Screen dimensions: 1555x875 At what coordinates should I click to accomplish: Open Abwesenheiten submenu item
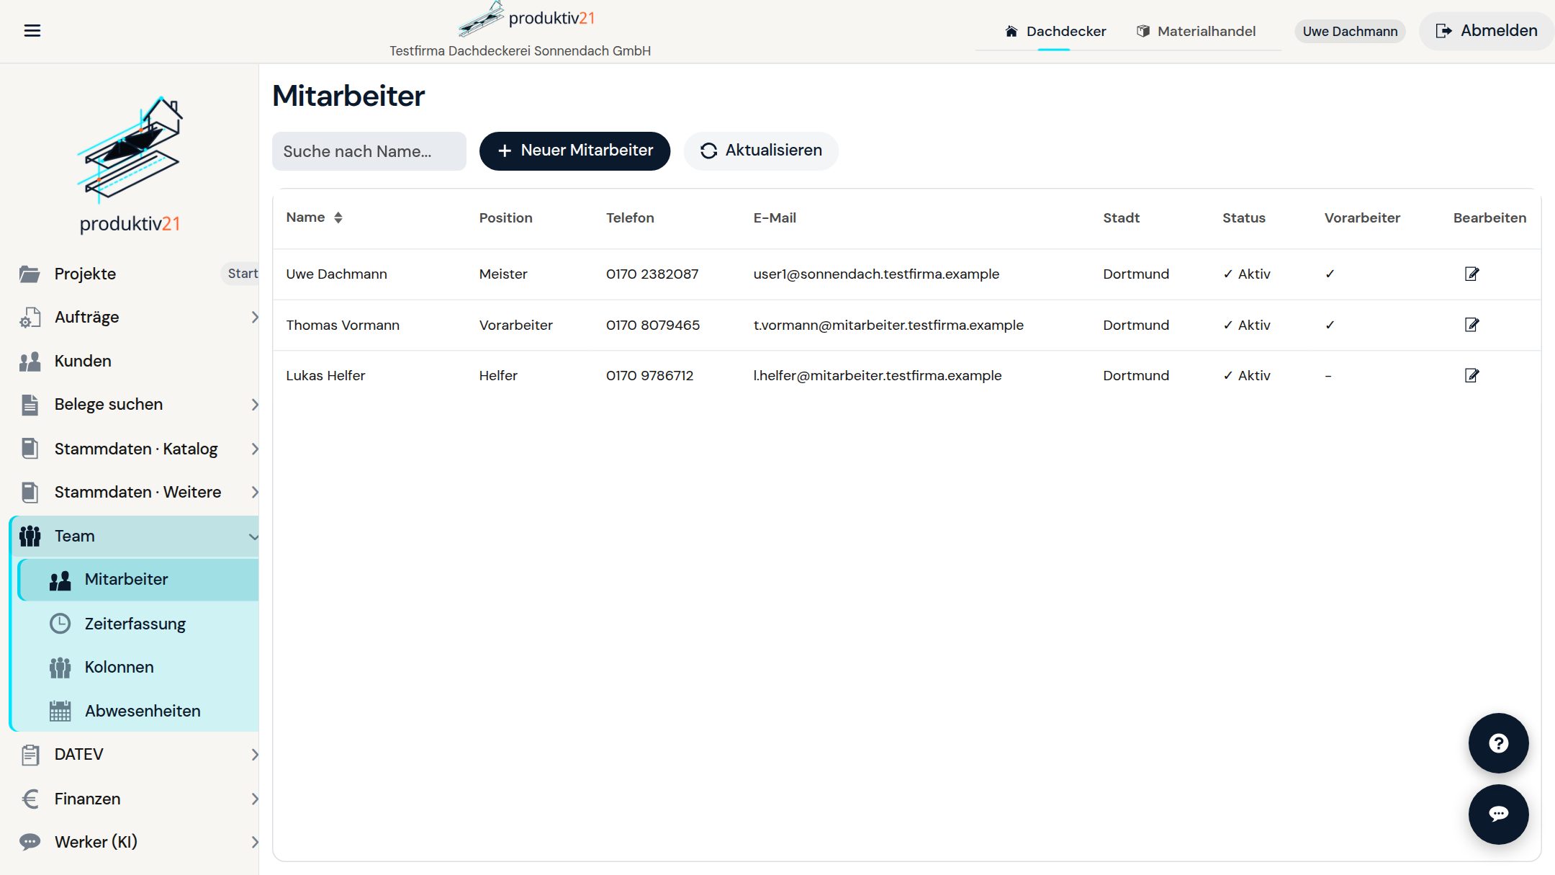pos(138,711)
